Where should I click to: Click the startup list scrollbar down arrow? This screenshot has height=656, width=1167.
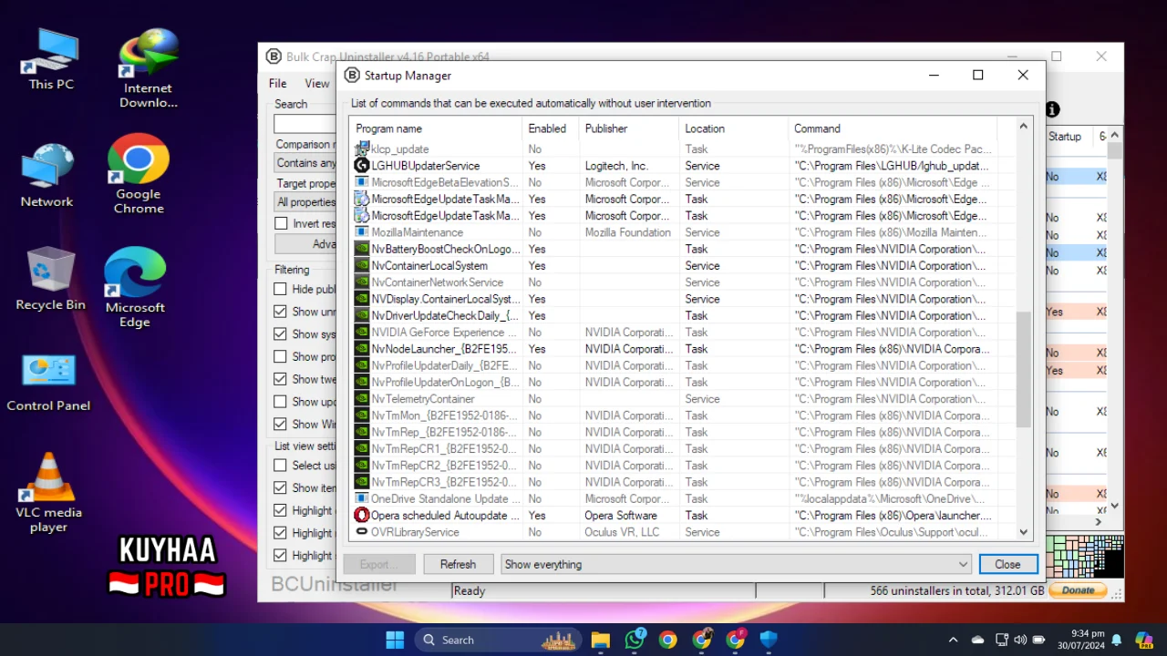[x=1023, y=532]
